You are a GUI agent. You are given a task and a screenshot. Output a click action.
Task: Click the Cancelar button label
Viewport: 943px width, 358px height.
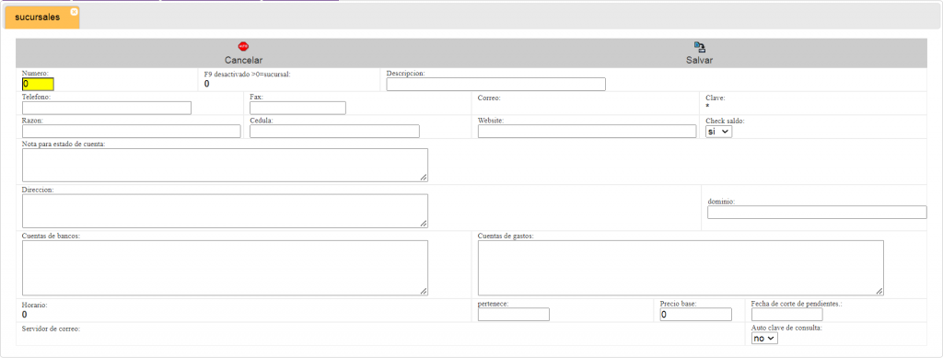[243, 60]
